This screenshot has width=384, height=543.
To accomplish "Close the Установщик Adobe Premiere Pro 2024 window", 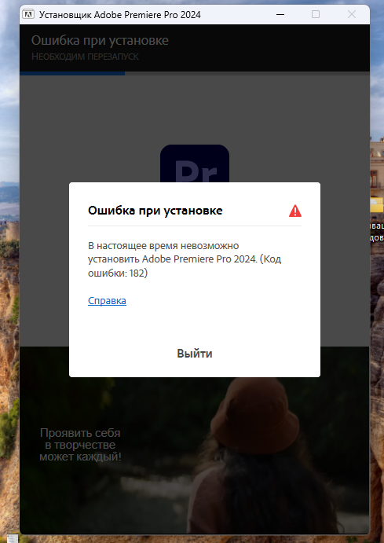I will tap(352, 14).
